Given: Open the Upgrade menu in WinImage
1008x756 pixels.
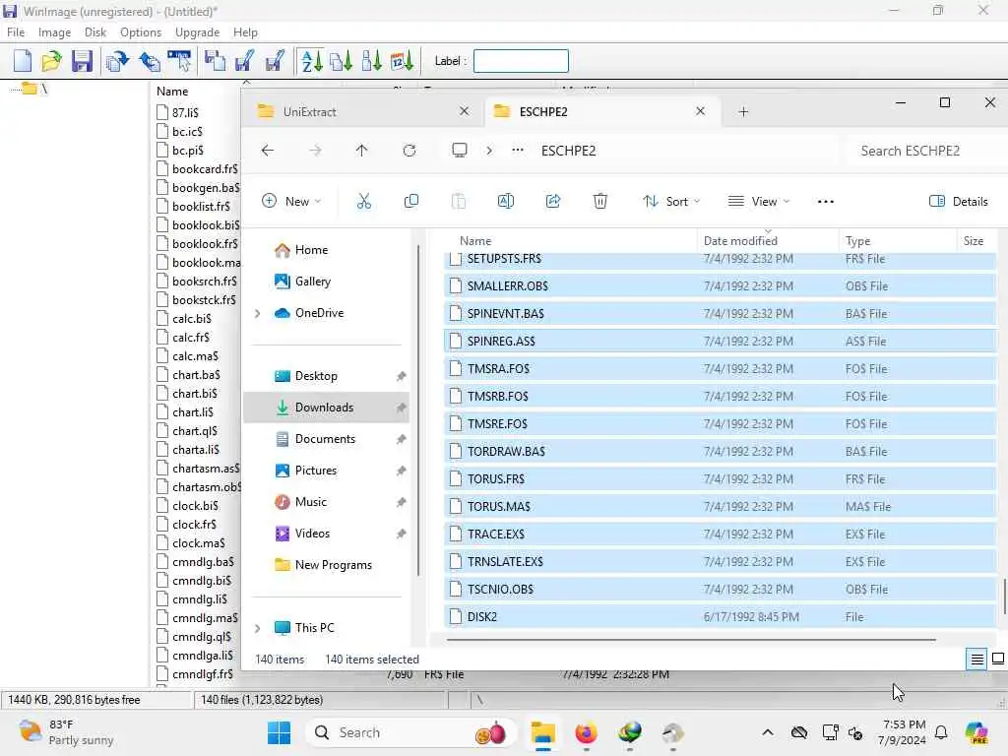Looking at the screenshot, I should (197, 32).
